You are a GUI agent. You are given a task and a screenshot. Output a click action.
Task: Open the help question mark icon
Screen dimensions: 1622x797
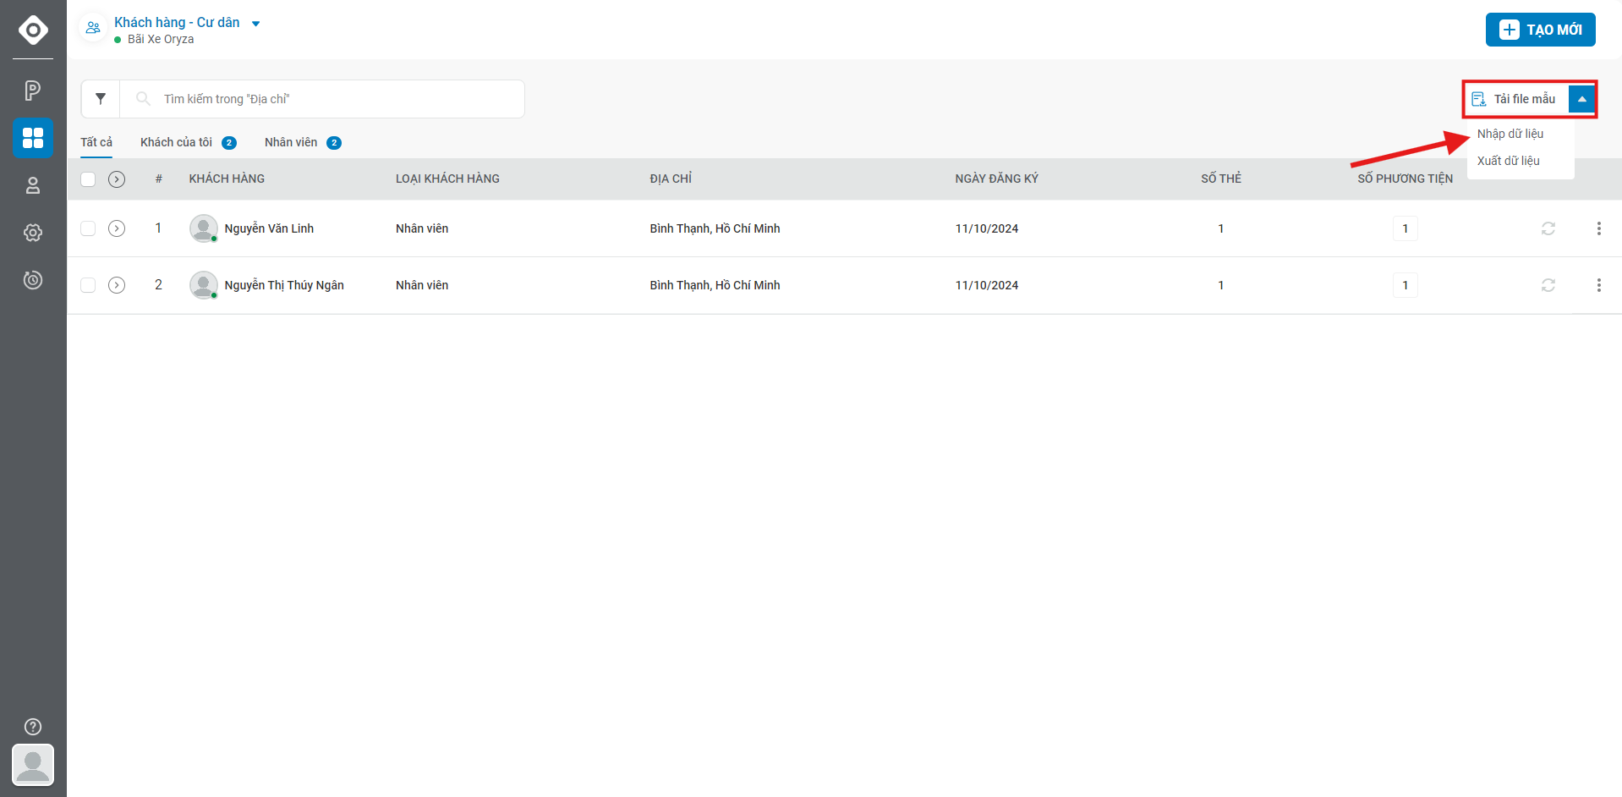[x=33, y=727]
